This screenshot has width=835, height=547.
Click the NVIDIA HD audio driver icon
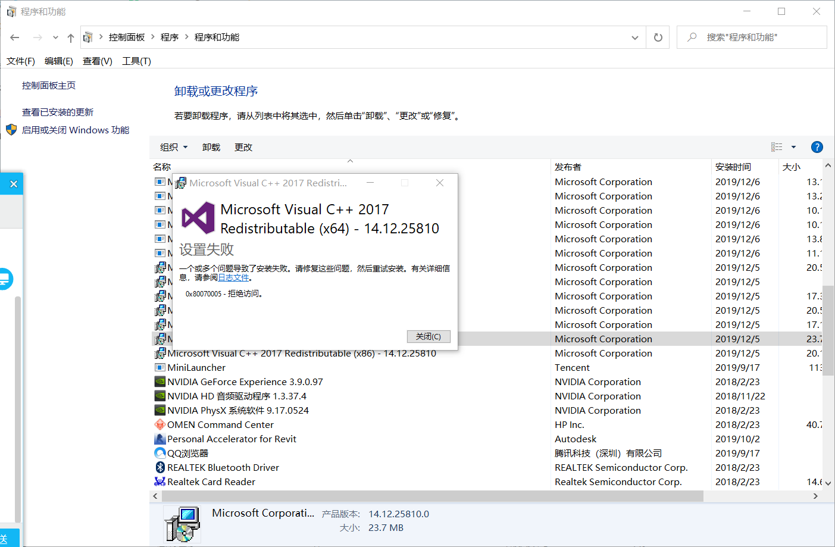(x=160, y=396)
